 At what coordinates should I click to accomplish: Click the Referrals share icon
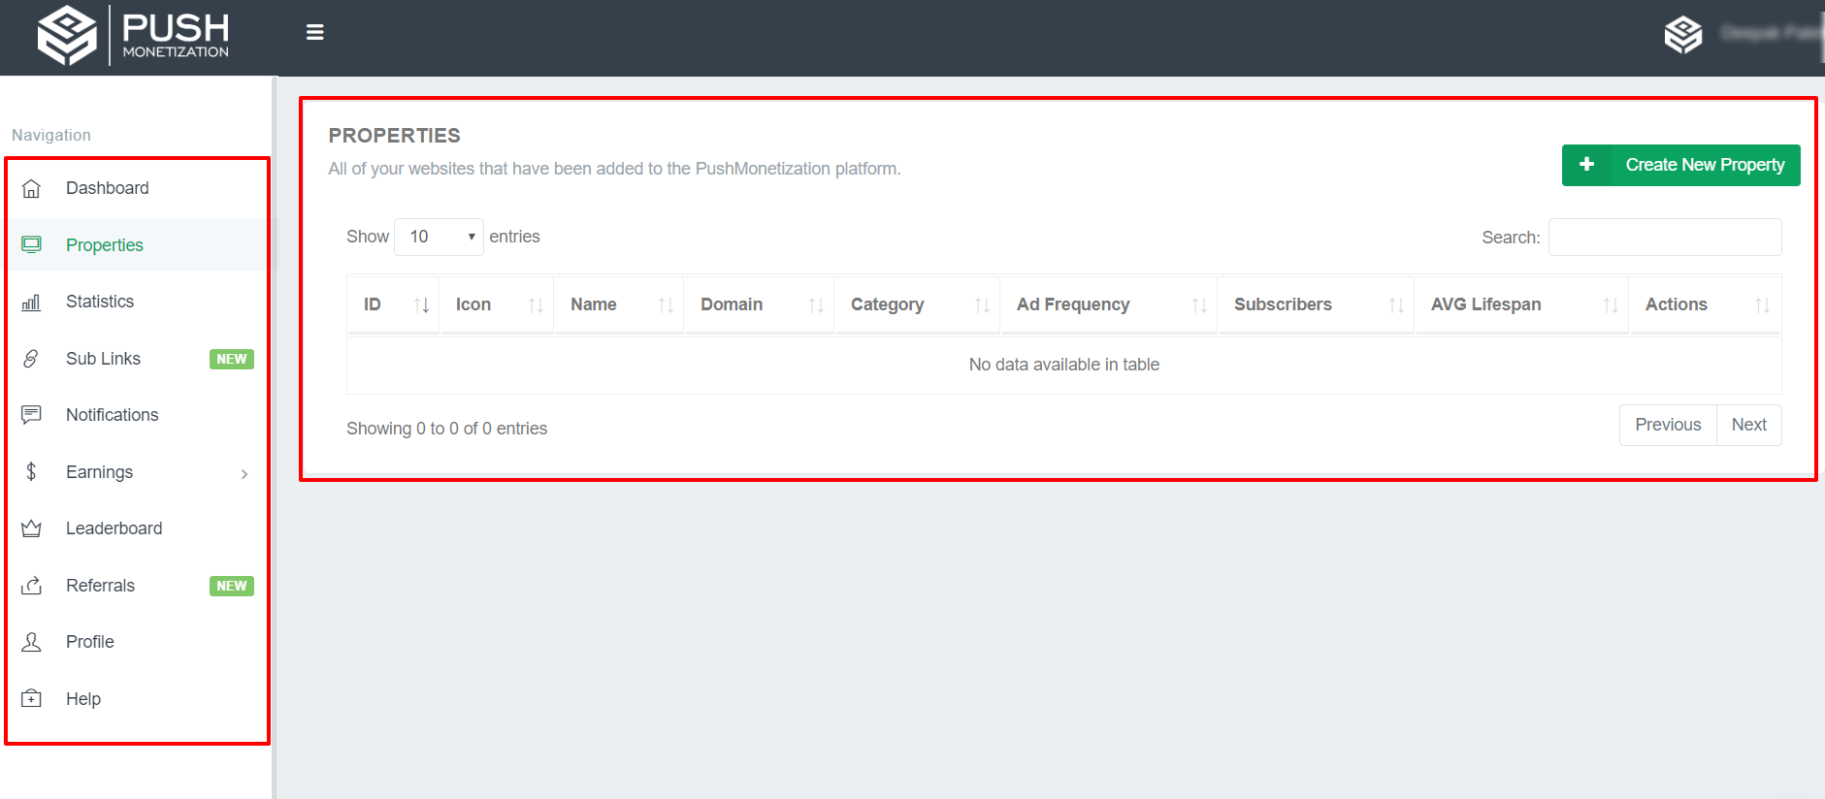32,586
